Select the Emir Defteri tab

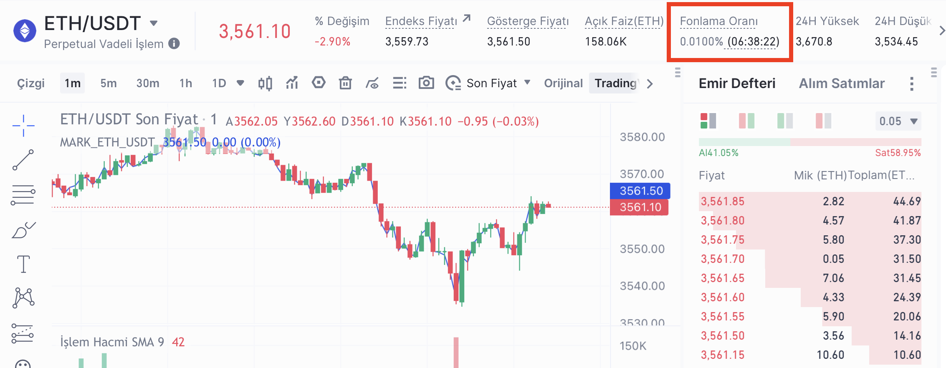(x=737, y=83)
